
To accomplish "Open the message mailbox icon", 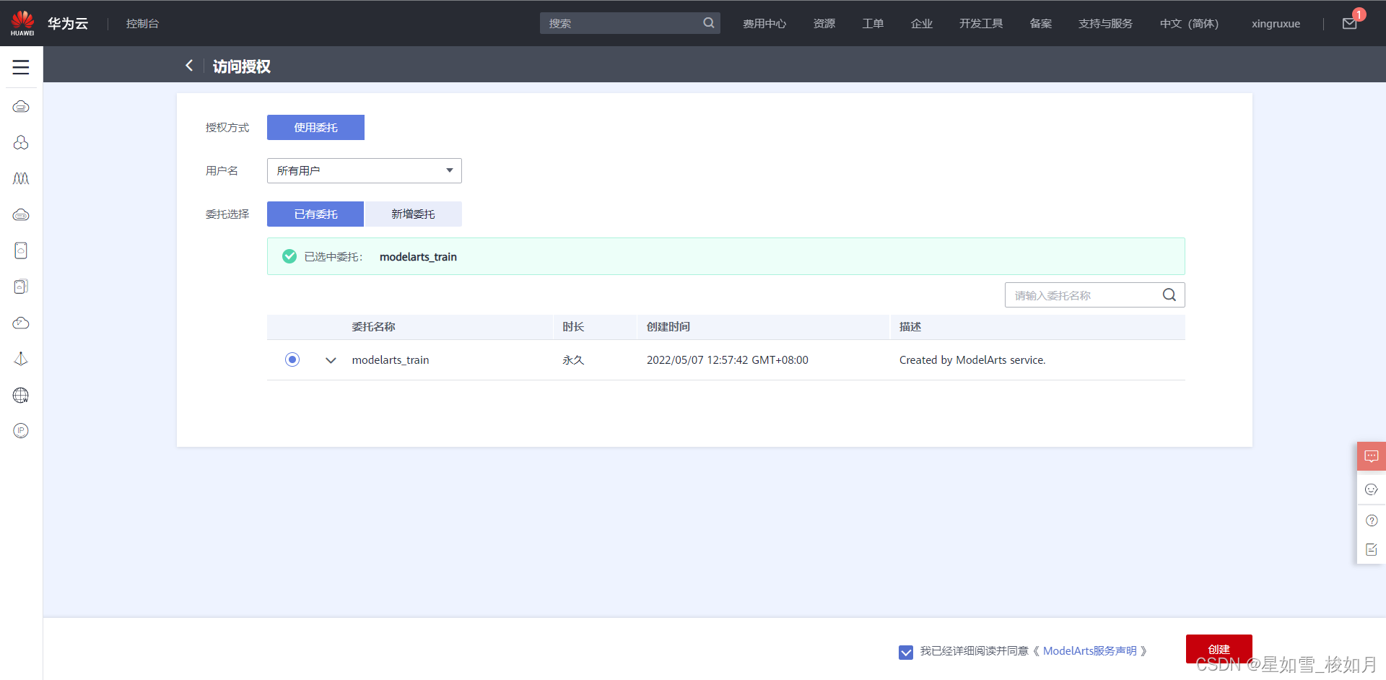I will click(x=1350, y=24).
